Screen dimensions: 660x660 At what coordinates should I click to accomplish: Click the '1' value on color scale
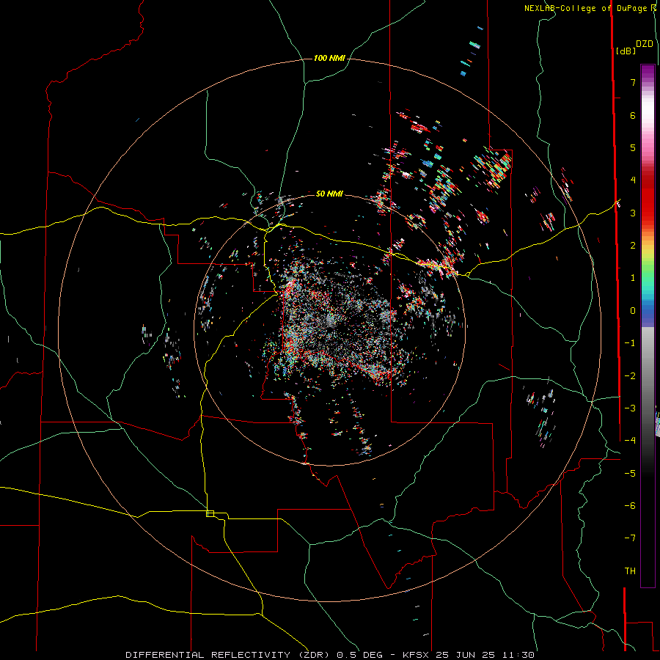pos(633,278)
